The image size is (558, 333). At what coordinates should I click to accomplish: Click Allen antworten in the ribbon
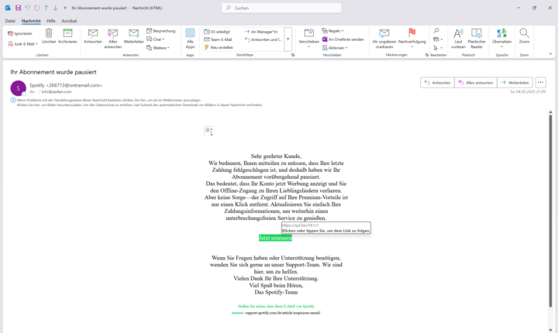click(113, 39)
